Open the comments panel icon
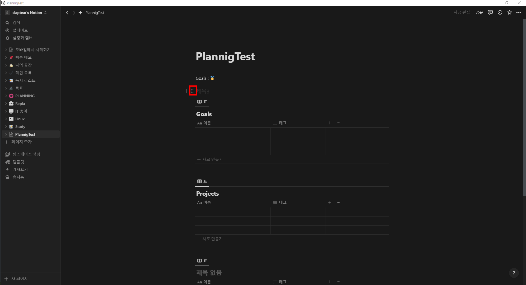Viewport: 526px width, 285px height. [490, 12]
